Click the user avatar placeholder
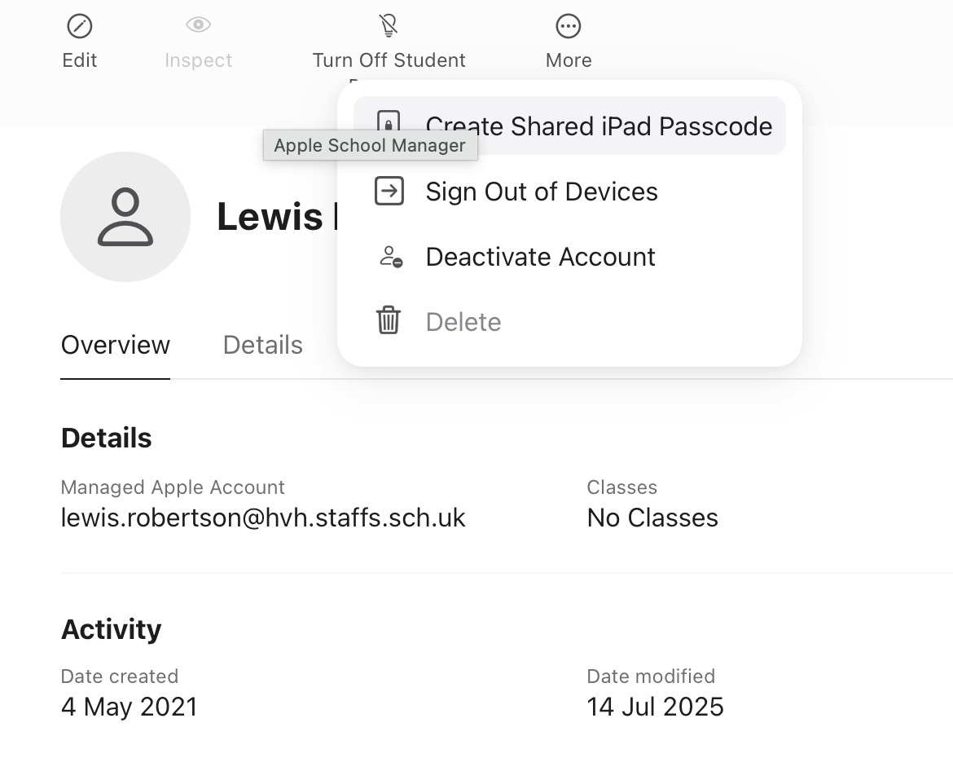Viewport: 953px width, 771px height. pos(125,217)
